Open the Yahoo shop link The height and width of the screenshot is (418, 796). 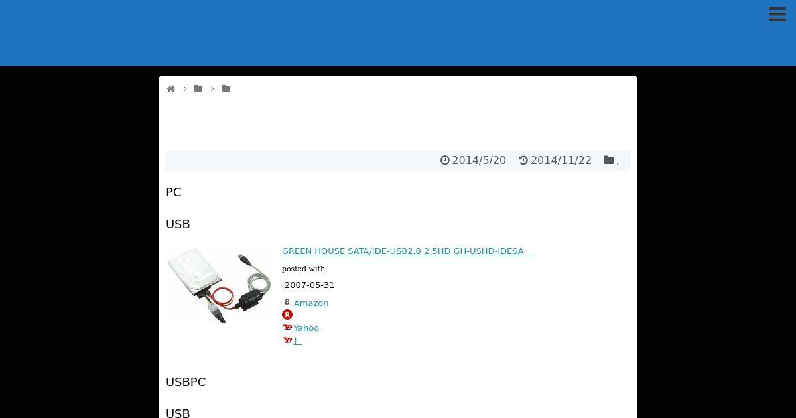(x=306, y=328)
